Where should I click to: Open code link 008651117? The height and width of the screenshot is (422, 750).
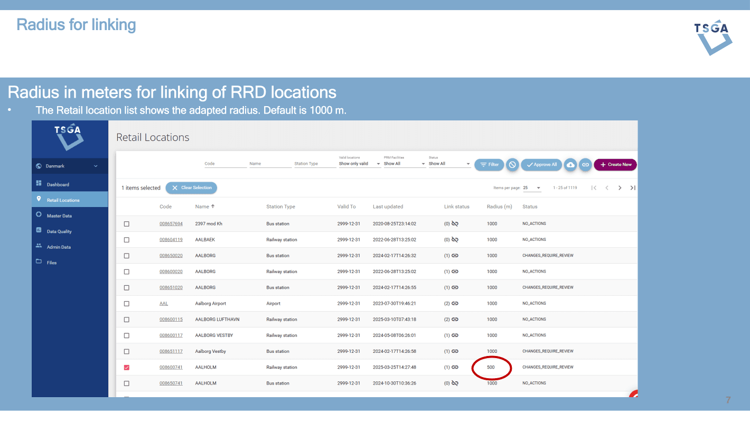point(171,351)
